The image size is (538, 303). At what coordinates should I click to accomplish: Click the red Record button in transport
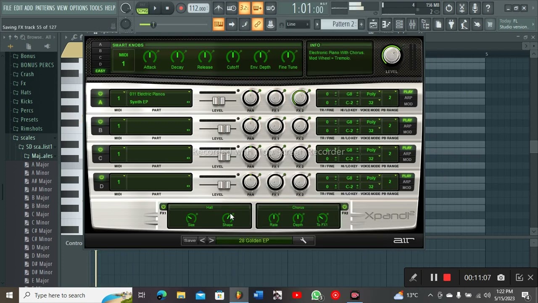181,8
